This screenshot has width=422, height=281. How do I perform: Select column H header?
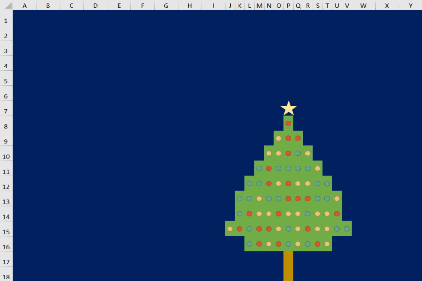pyautogui.click(x=189, y=6)
